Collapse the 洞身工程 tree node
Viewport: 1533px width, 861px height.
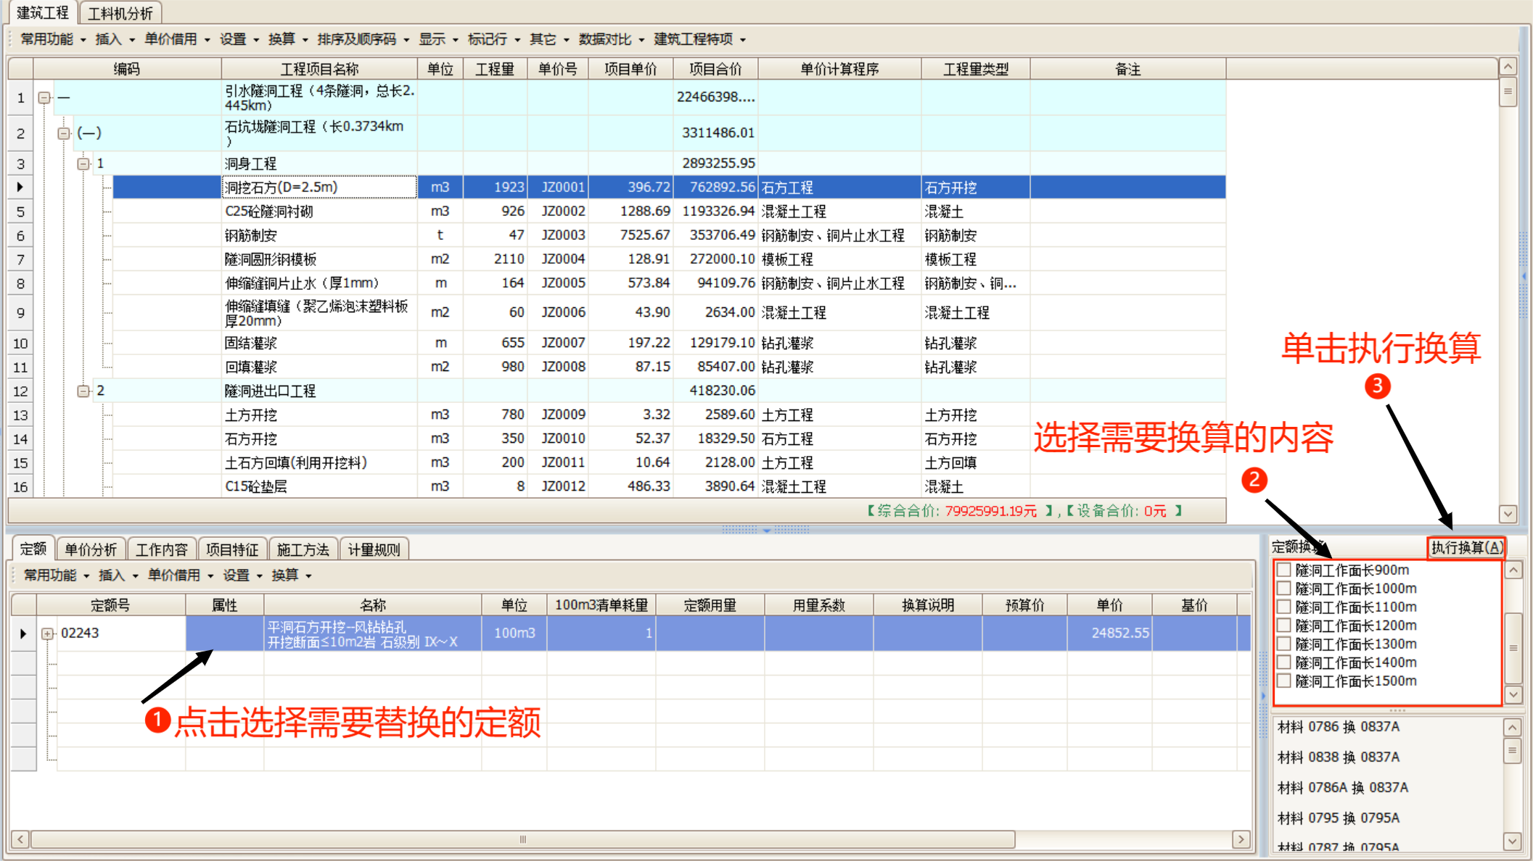click(83, 164)
